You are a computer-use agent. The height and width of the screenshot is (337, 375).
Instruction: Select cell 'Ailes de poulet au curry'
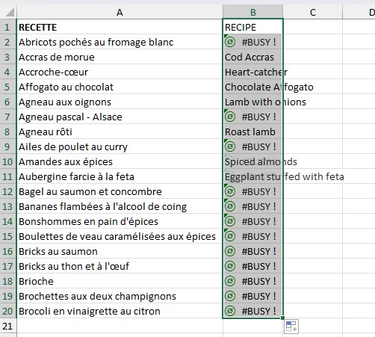click(120, 146)
